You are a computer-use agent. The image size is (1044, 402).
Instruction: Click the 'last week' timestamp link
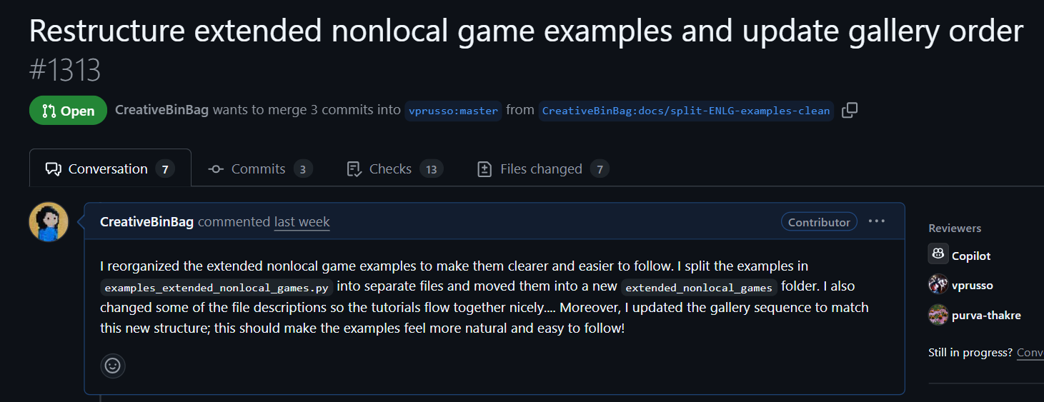(302, 222)
